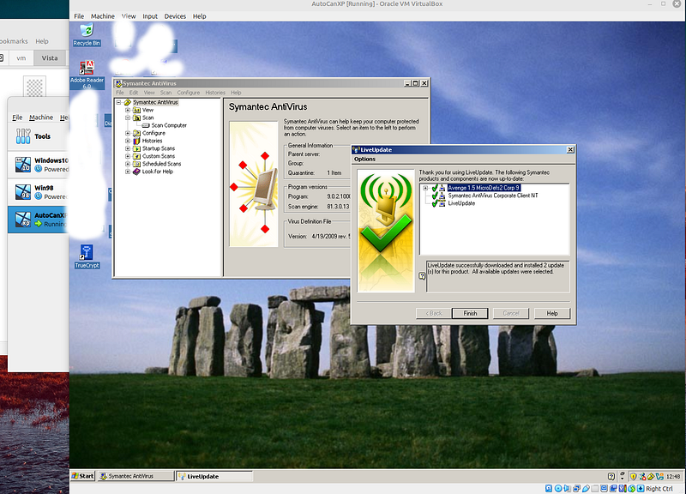Click the Look for Help book icon
Viewport: 686px width, 494px height.
[x=136, y=172]
